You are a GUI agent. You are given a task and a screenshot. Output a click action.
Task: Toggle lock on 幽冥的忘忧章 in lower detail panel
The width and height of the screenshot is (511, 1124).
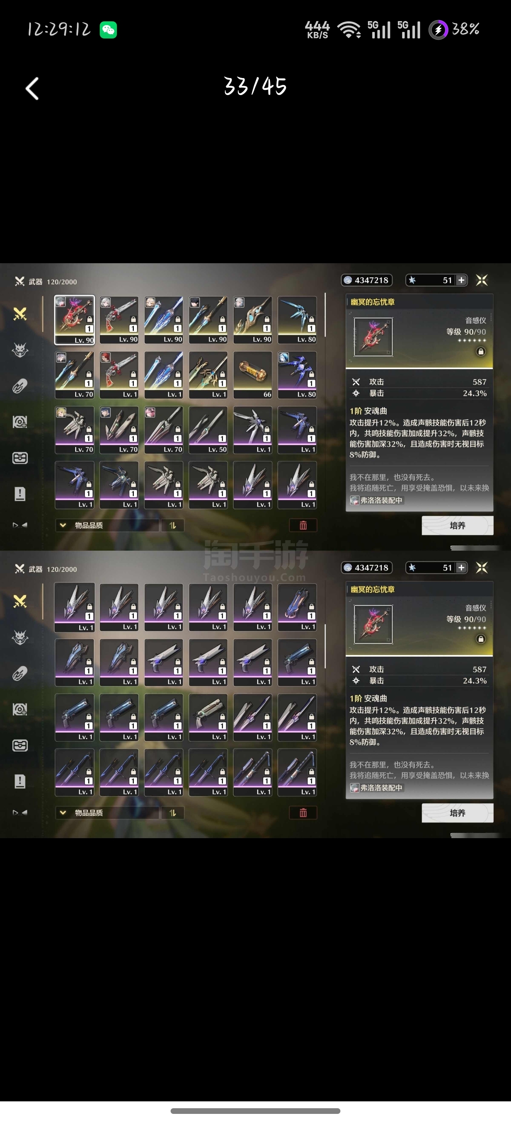click(480, 639)
